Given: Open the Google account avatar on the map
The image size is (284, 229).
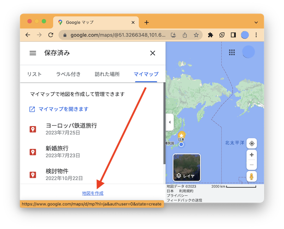Looking at the screenshot, I should [x=248, y=52].
